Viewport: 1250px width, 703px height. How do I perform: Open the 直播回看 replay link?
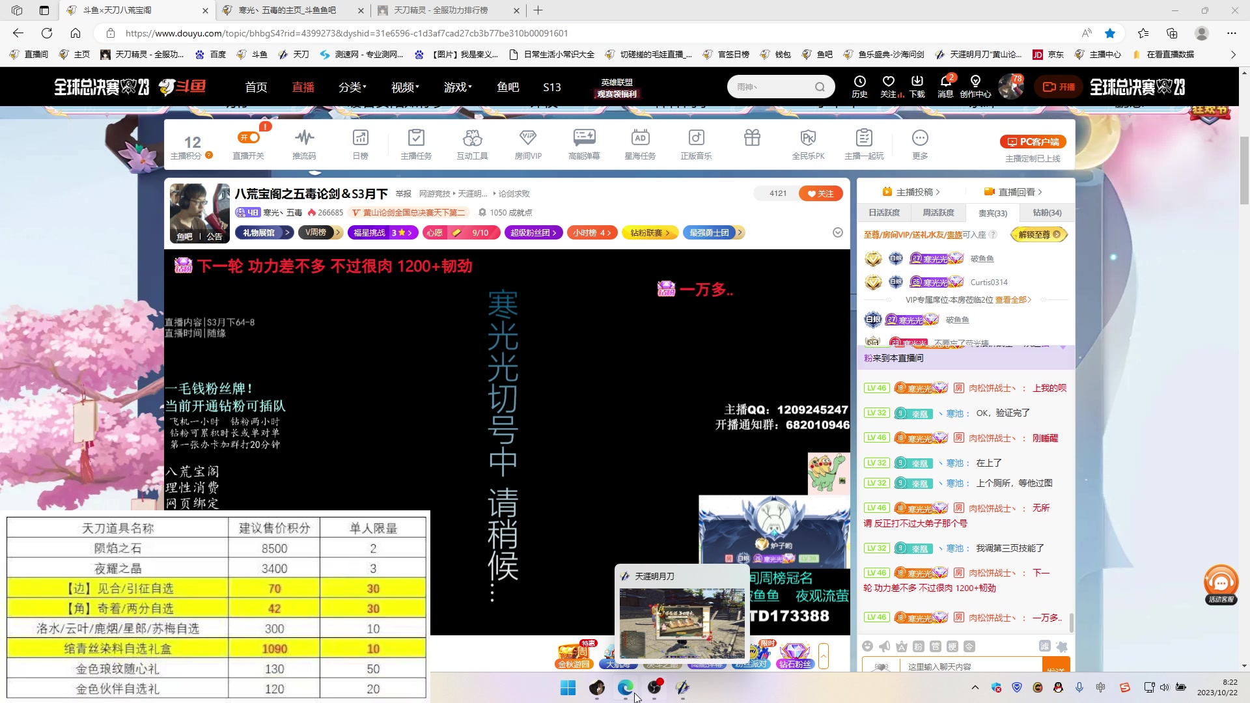1013,192
